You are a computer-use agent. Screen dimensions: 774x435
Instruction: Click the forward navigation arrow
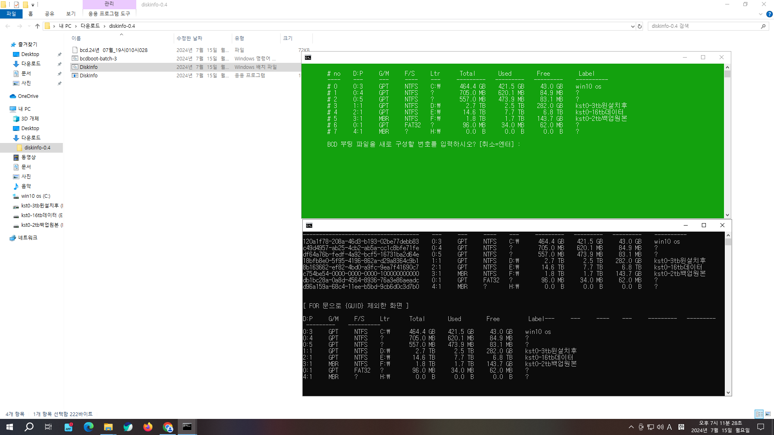click(19, 26)
